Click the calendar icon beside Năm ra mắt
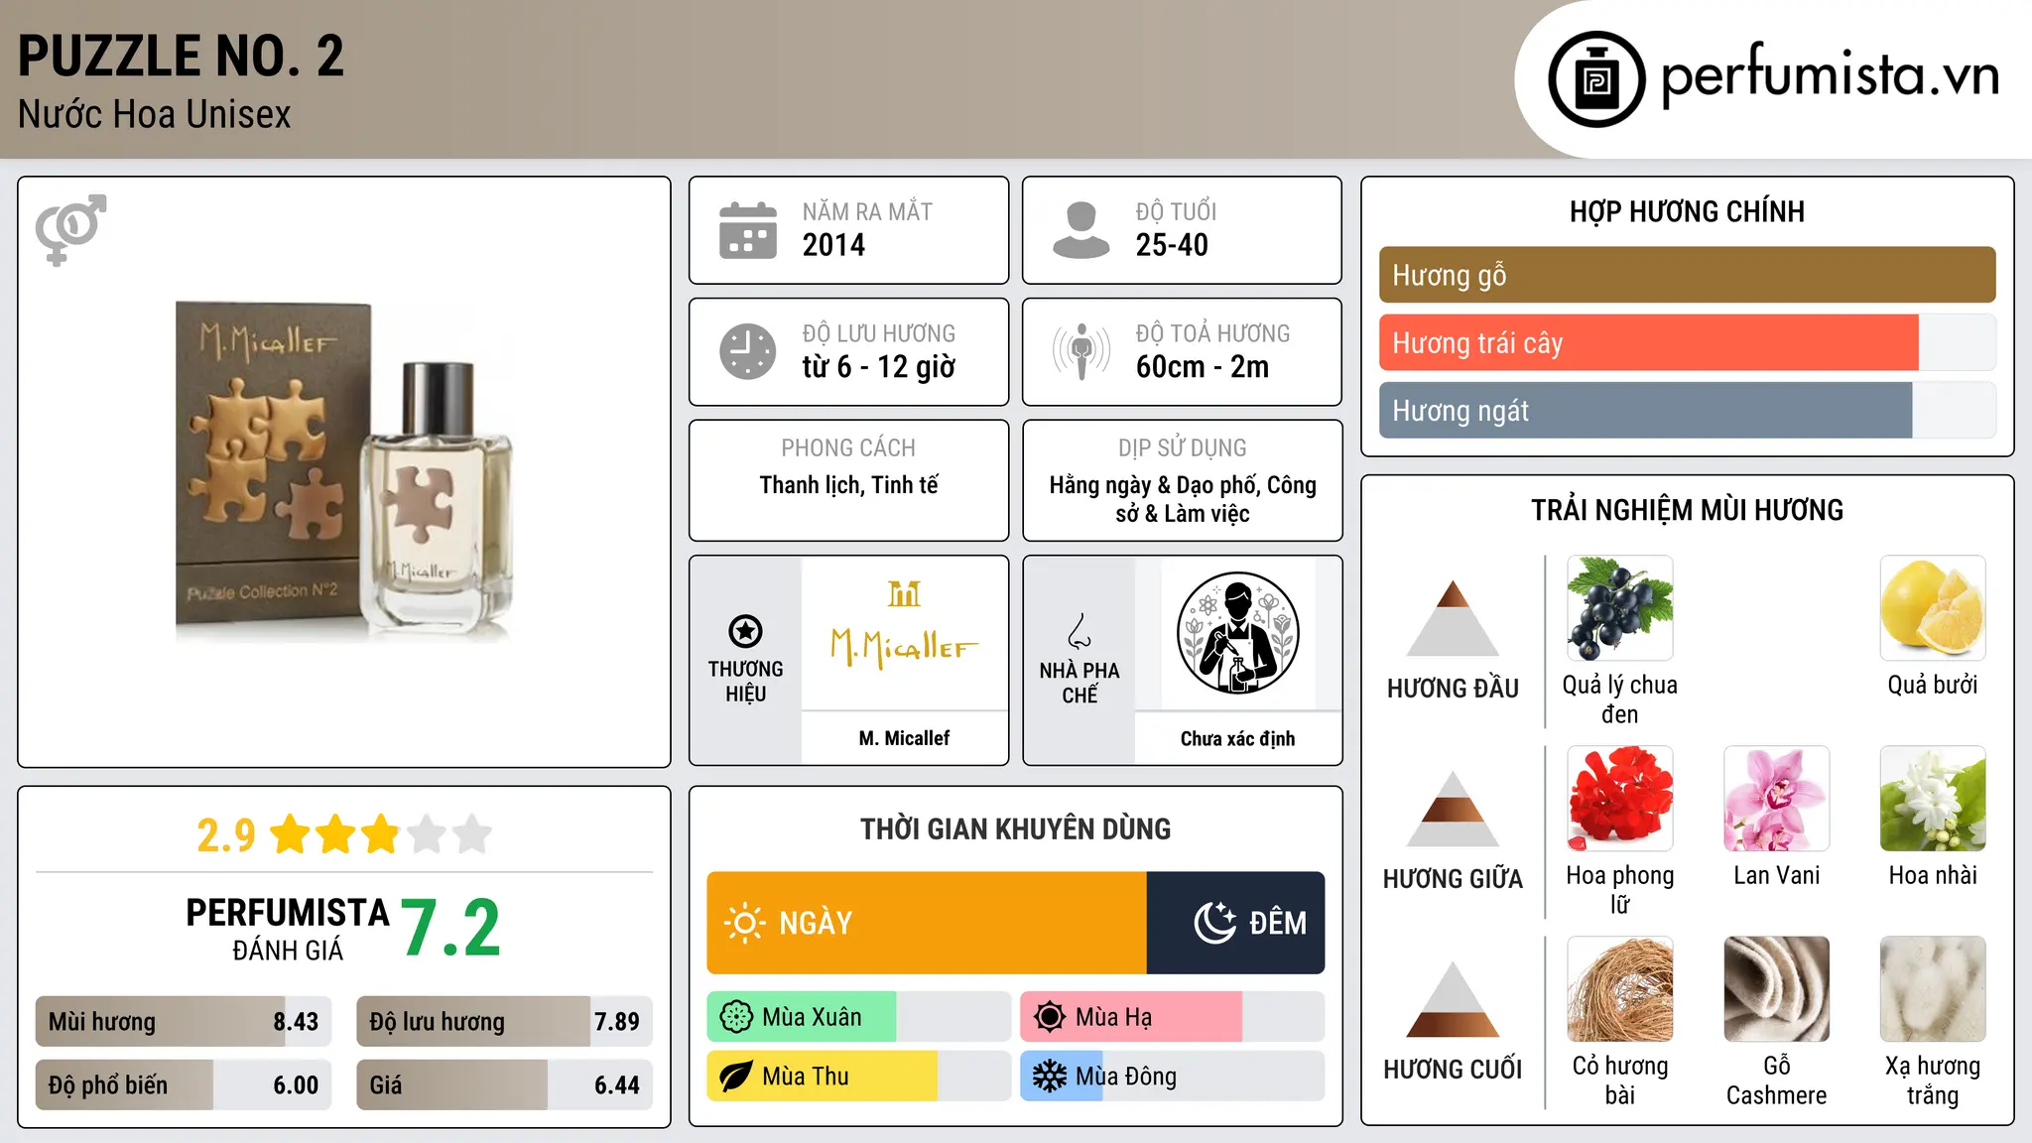Screen dimensions: 2032x1143 pos(748,230)
